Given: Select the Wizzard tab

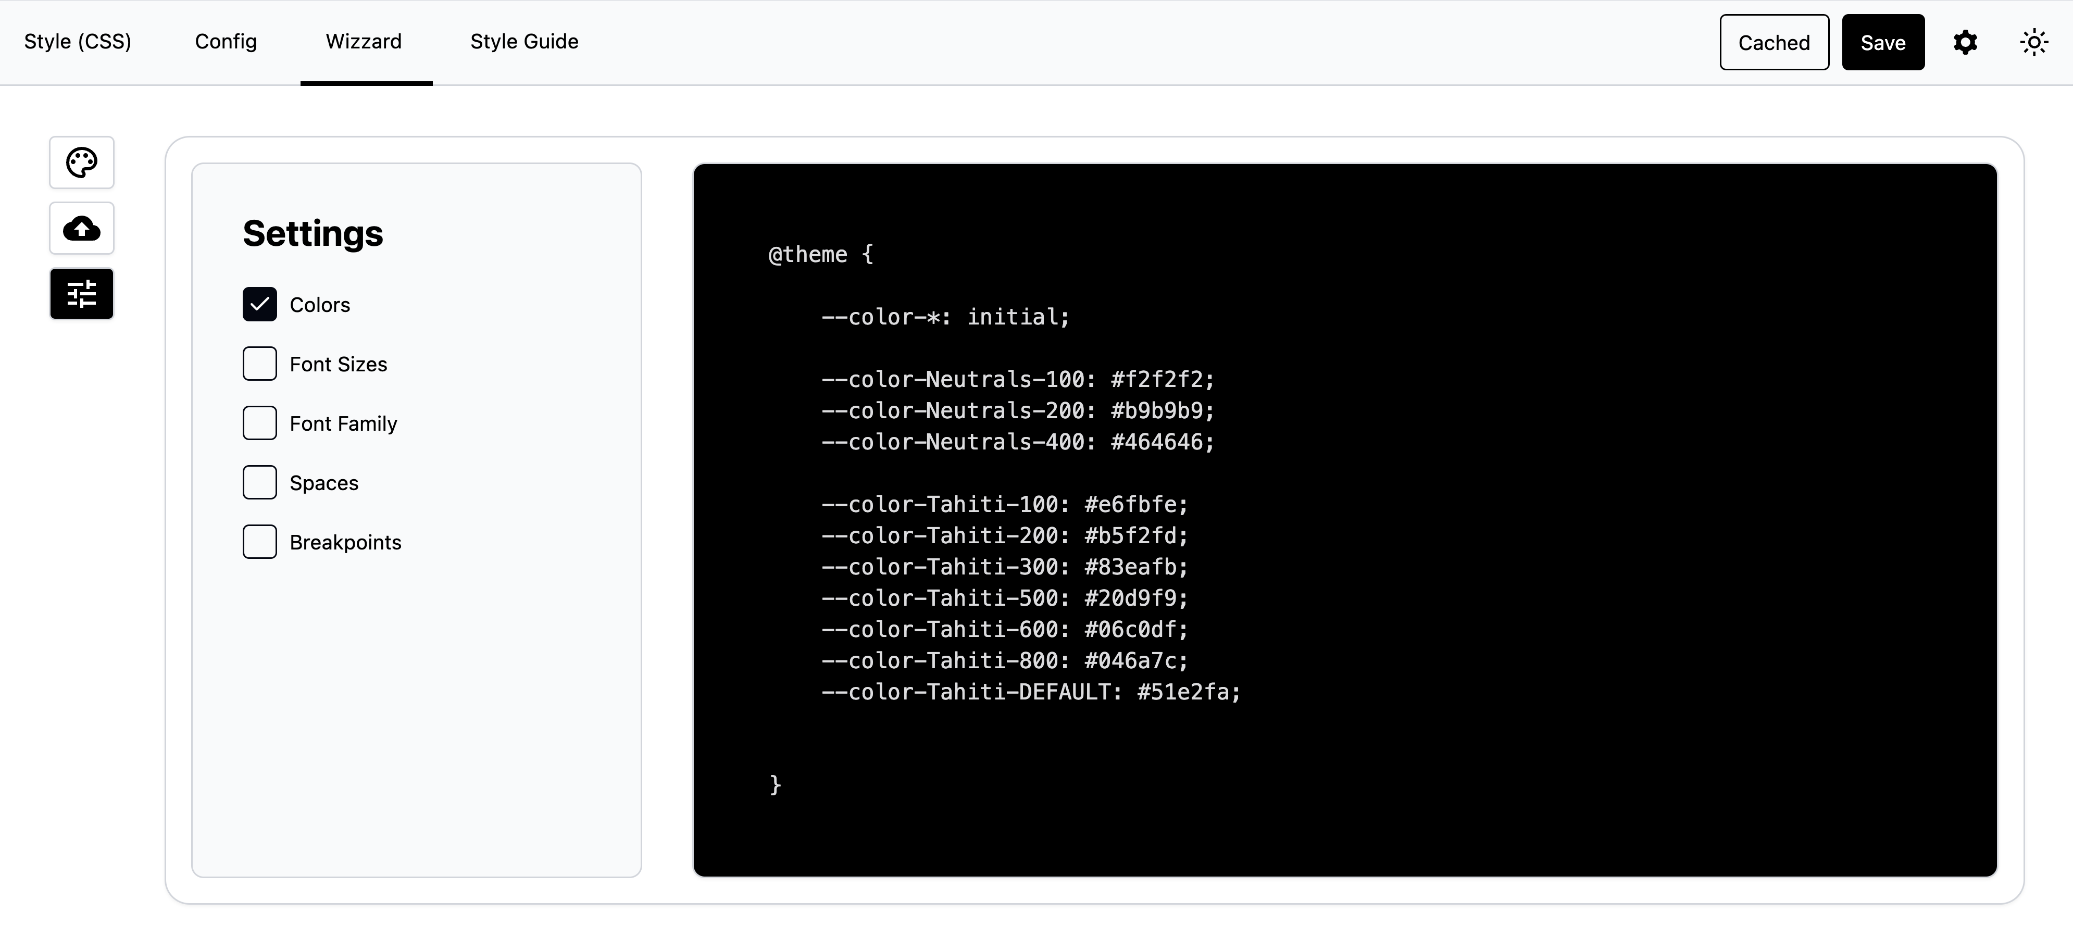Looking at the screenshot, I should tap(364, 42).
